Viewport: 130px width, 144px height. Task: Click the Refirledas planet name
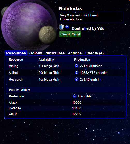pyautogui.click(x=70, y=9)
